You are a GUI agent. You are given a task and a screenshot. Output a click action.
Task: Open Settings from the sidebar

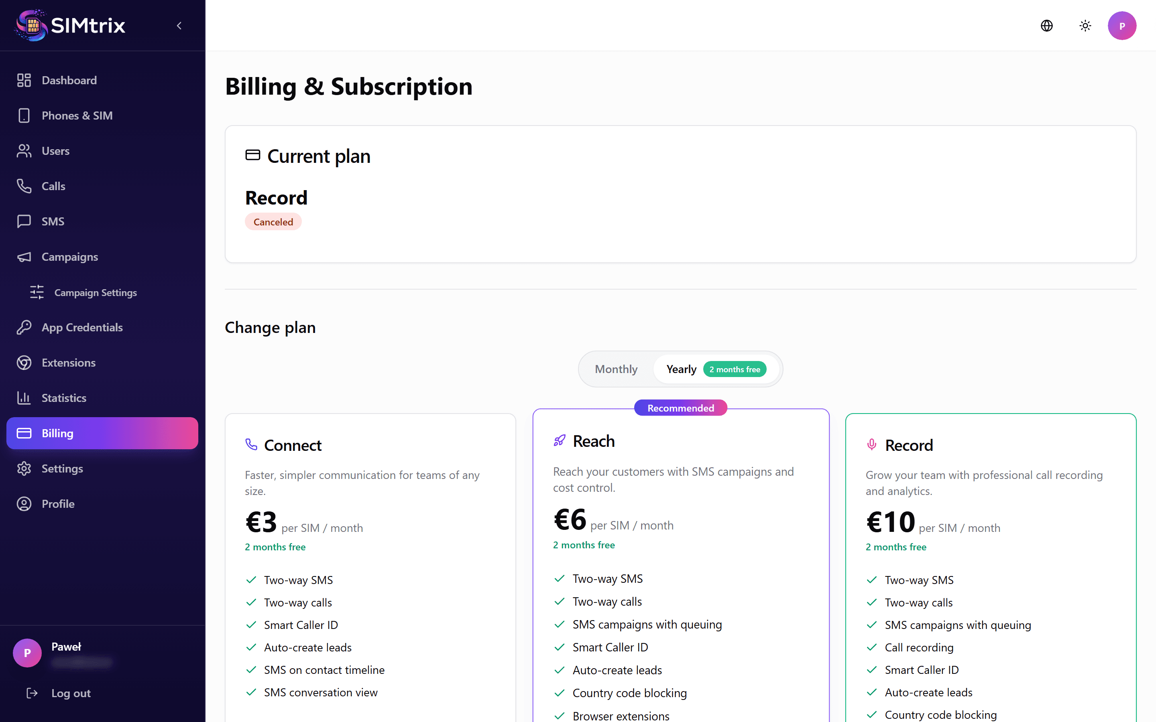coord(62,468)
